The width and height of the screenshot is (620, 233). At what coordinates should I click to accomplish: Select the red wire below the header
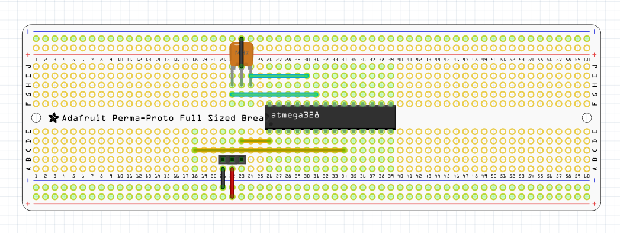pyautogui.click(x=232, y=182)
